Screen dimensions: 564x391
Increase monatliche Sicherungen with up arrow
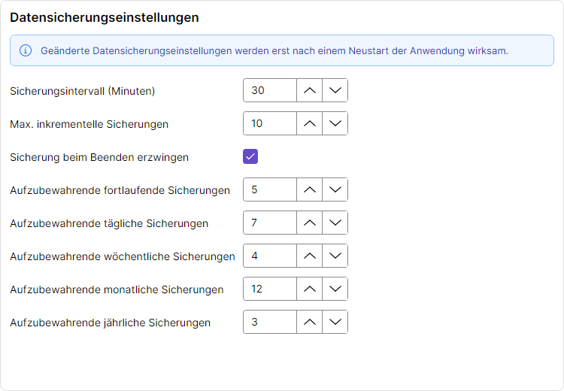point(309,289)
